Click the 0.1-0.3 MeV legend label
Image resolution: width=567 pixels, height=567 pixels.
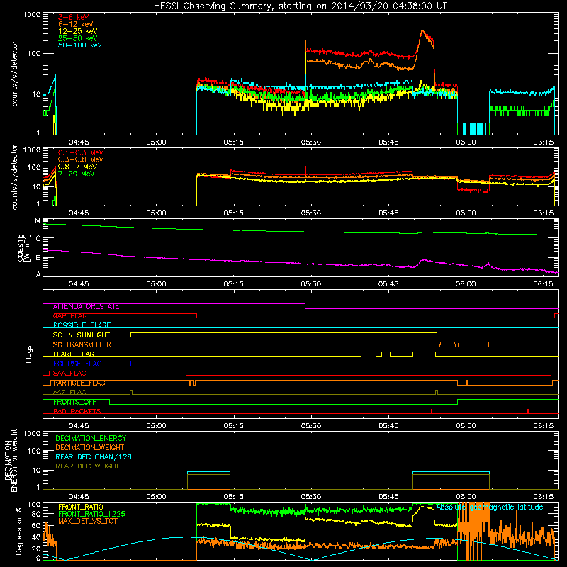point(81,152)
